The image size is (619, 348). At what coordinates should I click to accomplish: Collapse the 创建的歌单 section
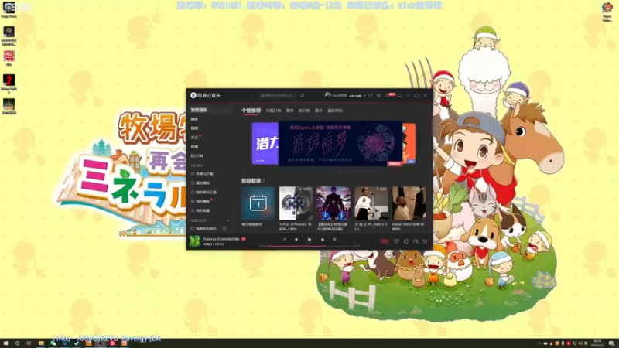point(200,220)
